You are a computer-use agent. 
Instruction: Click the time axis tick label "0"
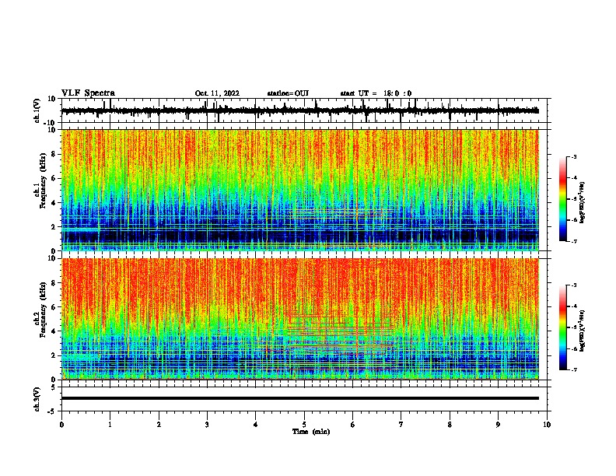61,425
